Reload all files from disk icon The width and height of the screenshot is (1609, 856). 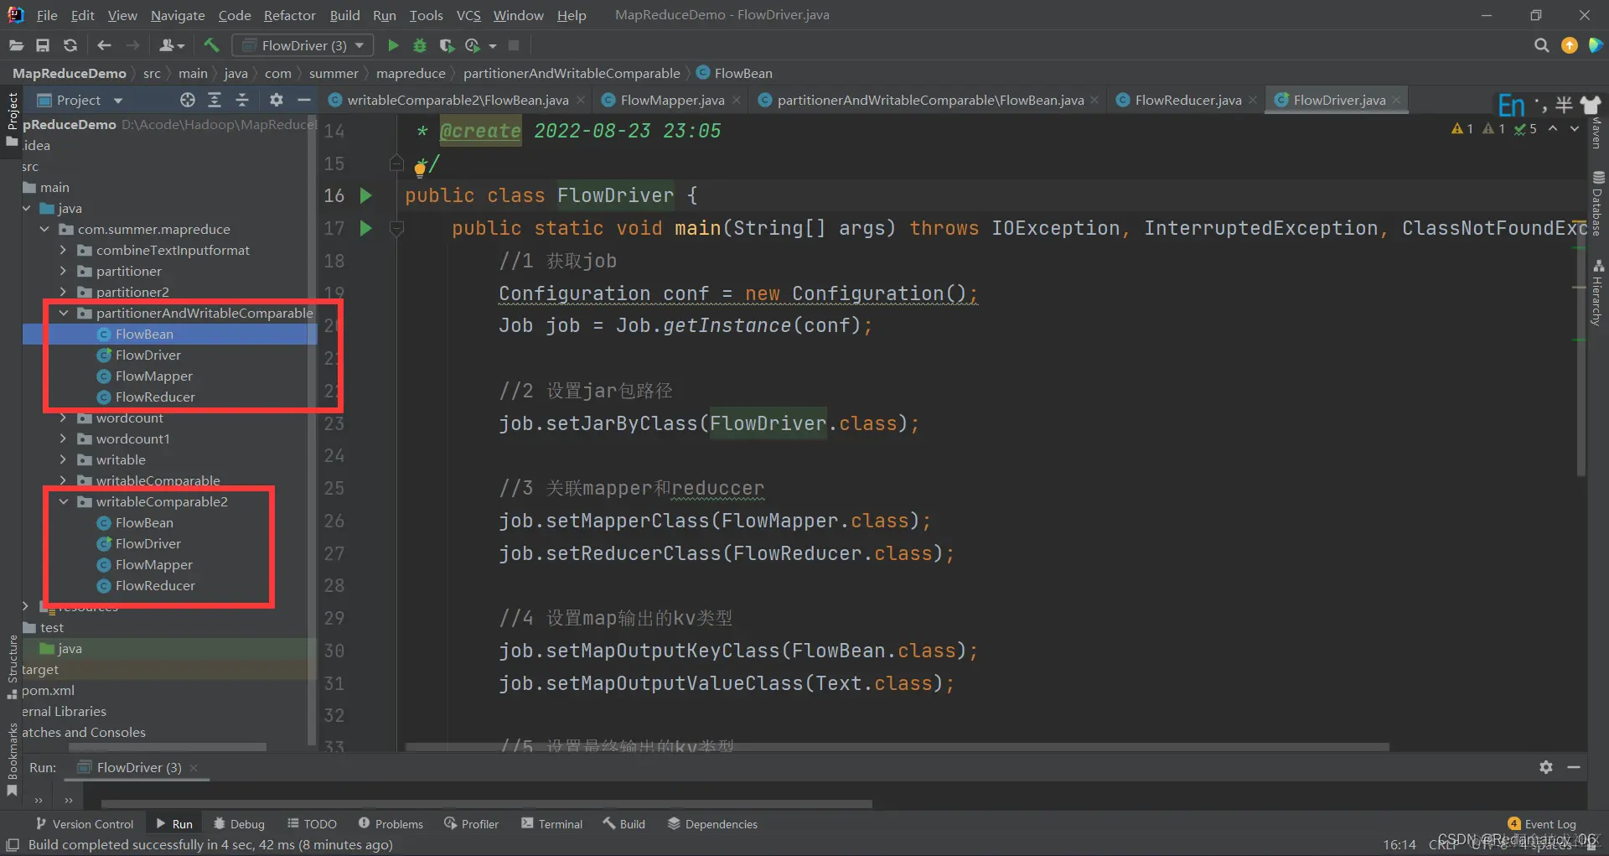[70, 45]
